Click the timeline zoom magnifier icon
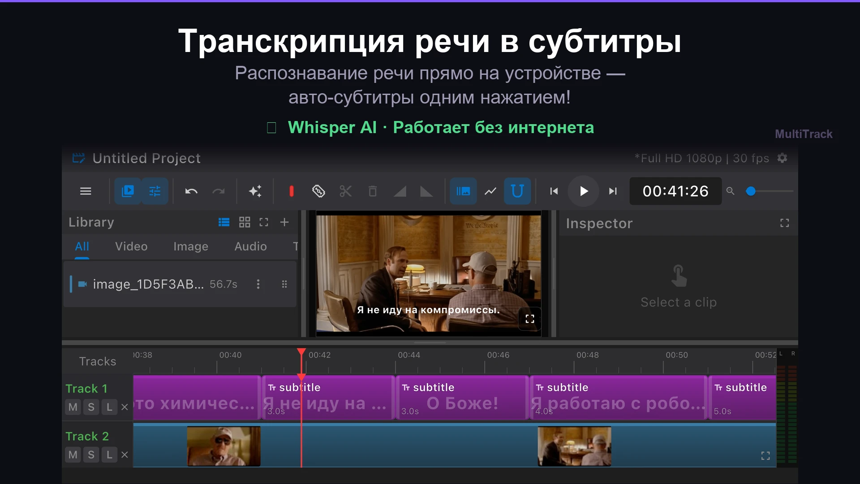860x484 pixels. tap(730, 191)
